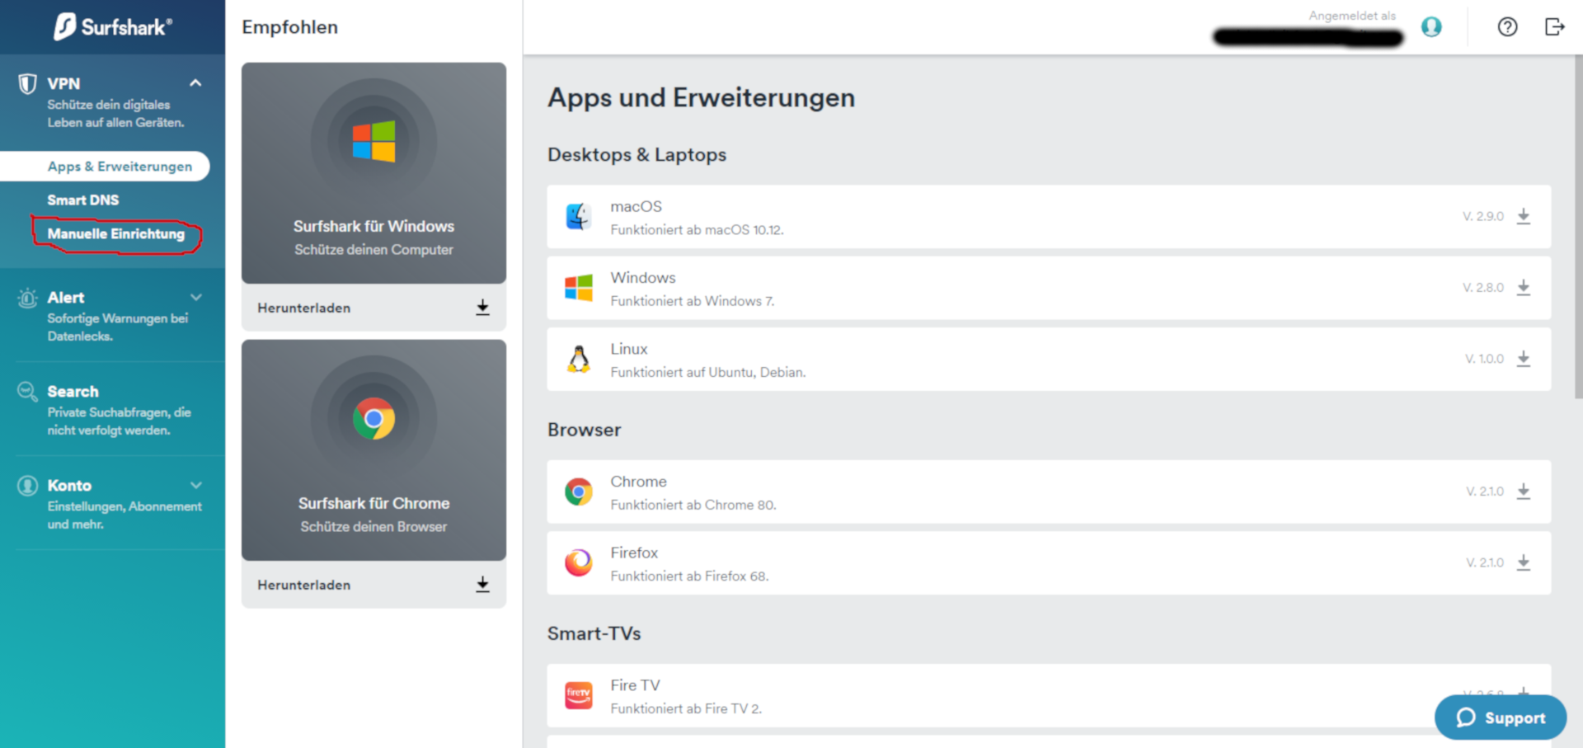Open the Search section in sidebar
The image size is (1583, 748).
[x=73, y=392]
